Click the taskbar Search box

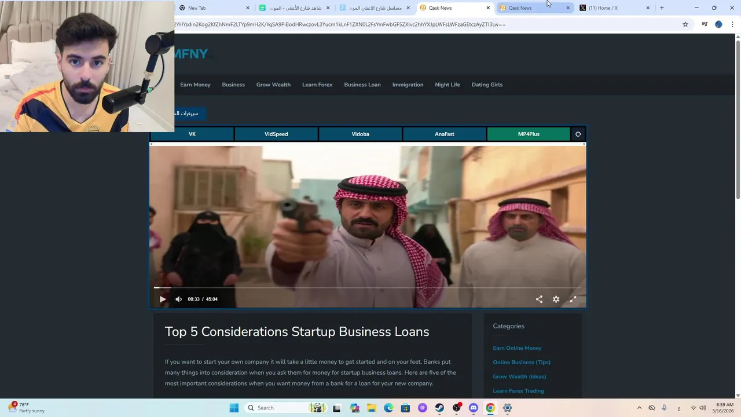click(x=285, y=408)
